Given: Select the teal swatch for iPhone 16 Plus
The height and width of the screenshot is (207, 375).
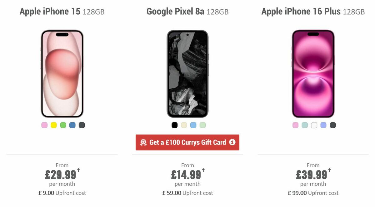Looking at the screenshot, I should pyautogui.click(x=304, y=125).
